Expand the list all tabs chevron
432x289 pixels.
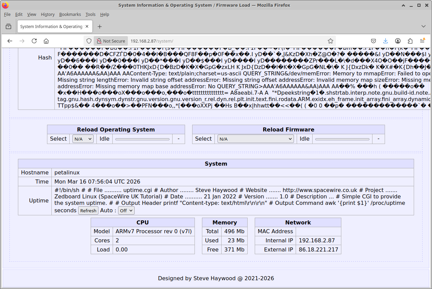tap(423, 26)
